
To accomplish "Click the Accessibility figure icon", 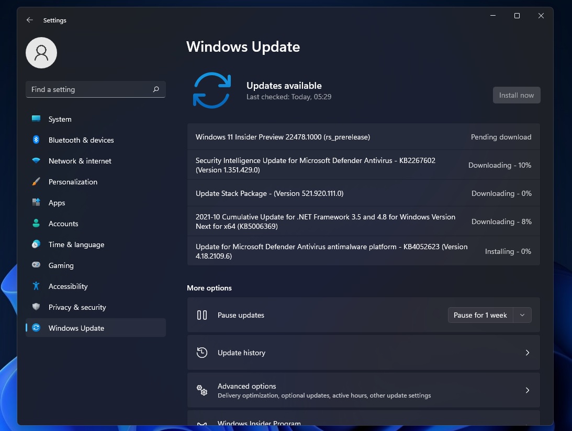I will click(36, 286).
